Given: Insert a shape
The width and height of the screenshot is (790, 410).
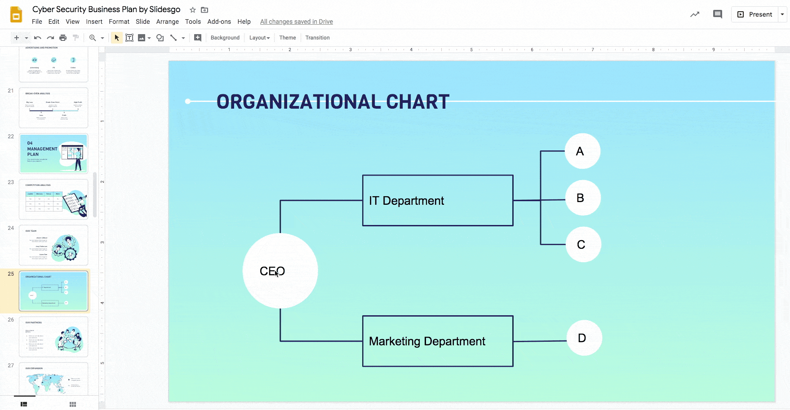Looking at the screenshot, I should coord(160,38).
